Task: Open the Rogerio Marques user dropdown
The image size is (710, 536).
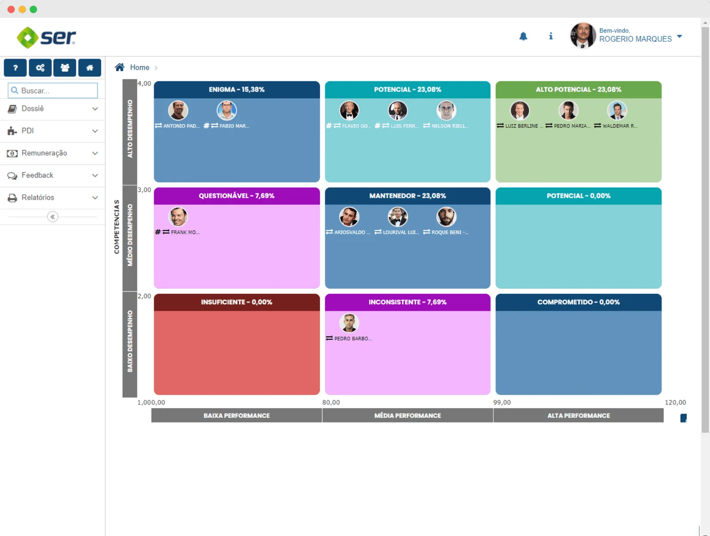Action: [x=679, y=36]
